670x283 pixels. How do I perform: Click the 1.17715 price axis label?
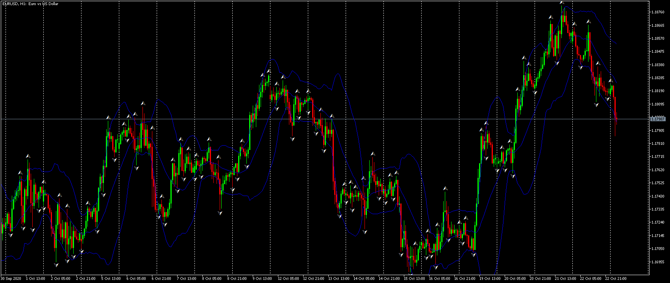click(658, 157)
